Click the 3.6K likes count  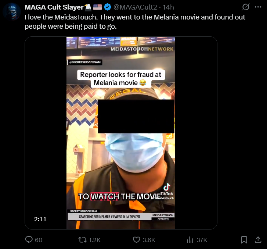point(149,240)
